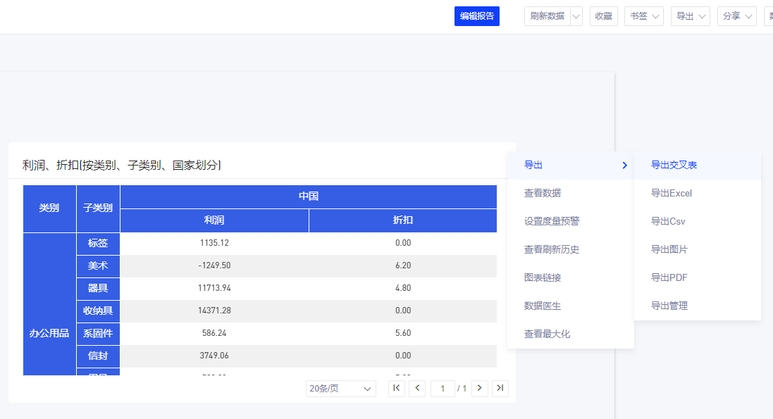Jump to the last table page
Screen dimensions: 773x419
tap(500, 388)
